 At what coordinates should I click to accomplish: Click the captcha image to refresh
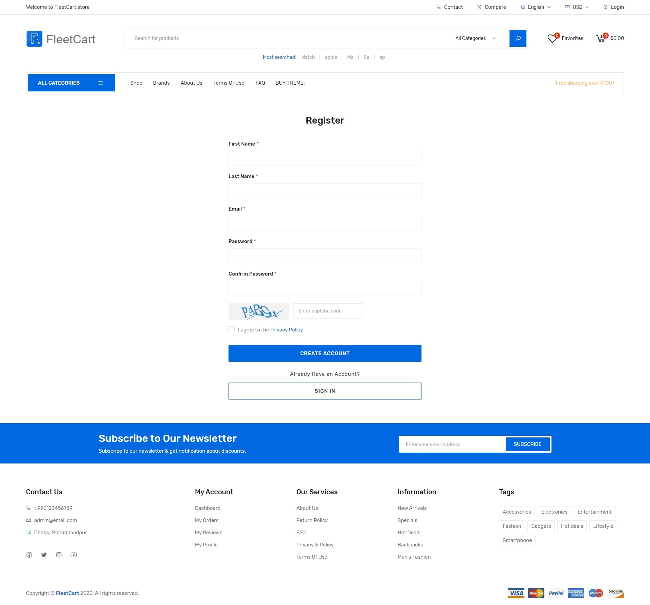259,311
